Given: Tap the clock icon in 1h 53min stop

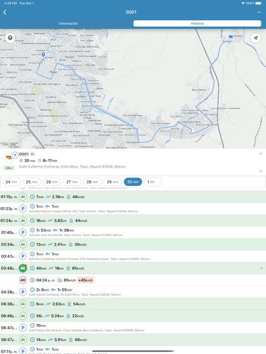Looking at the screenshot, I should click(x=32, y=230).
